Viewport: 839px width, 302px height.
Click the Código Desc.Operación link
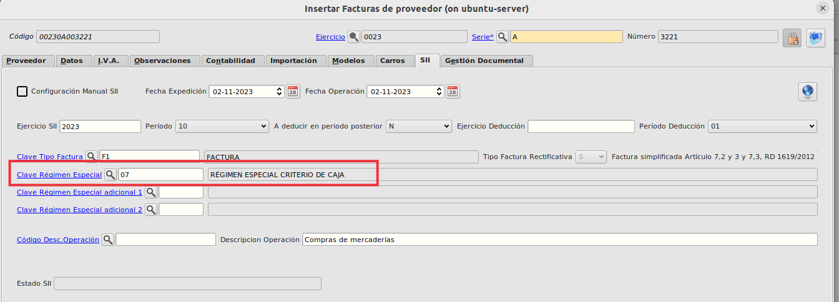(58, 240)
